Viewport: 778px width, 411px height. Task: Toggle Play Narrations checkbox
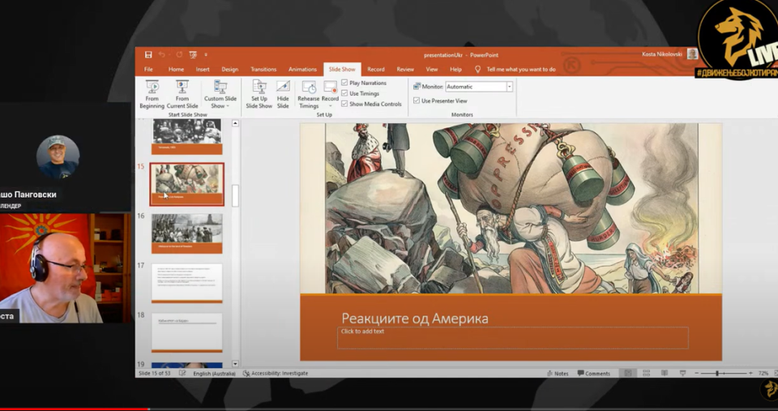(x=344, y=83)
